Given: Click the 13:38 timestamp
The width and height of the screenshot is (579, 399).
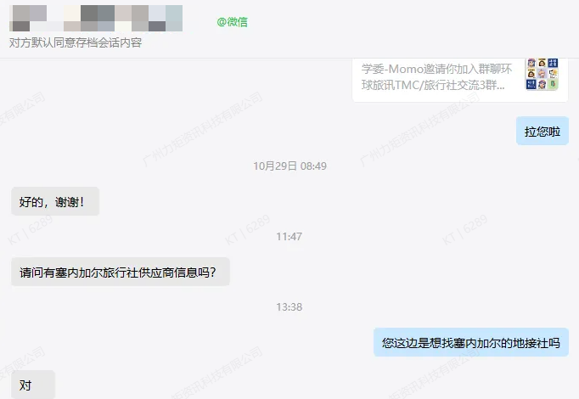Looking at the screenshot, I should (289, 307).
